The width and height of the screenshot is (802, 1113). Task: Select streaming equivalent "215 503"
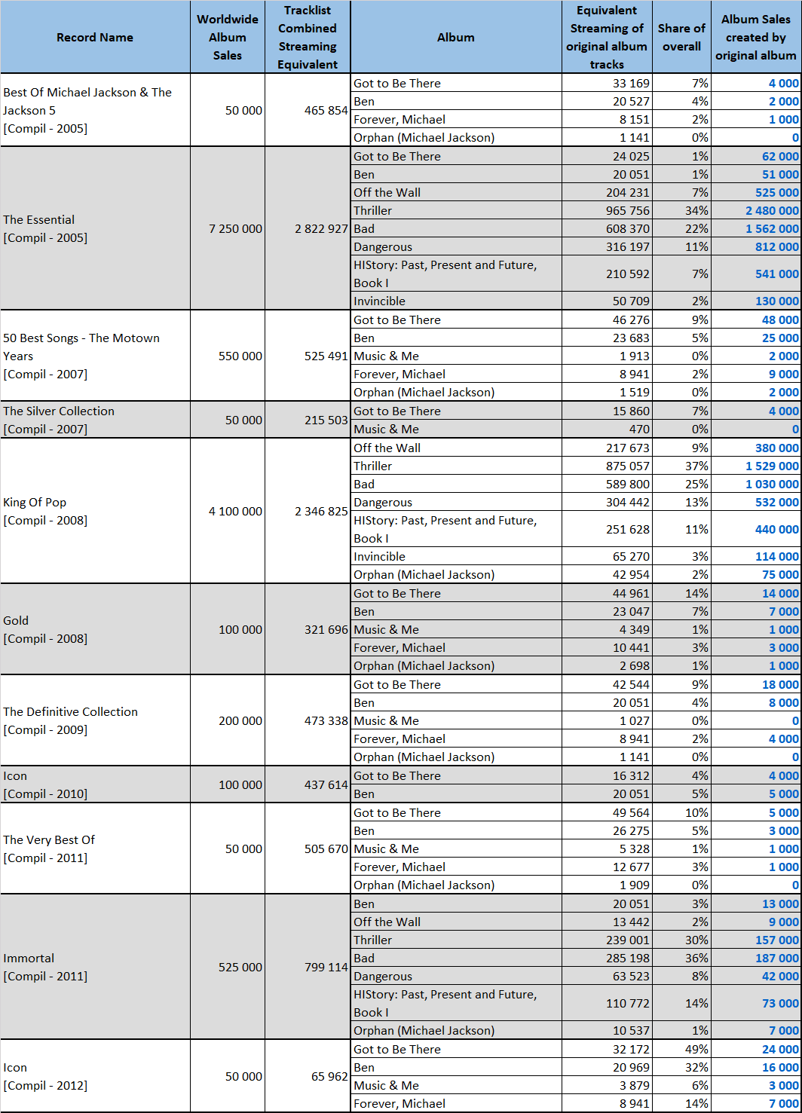[x=326, y=420]
